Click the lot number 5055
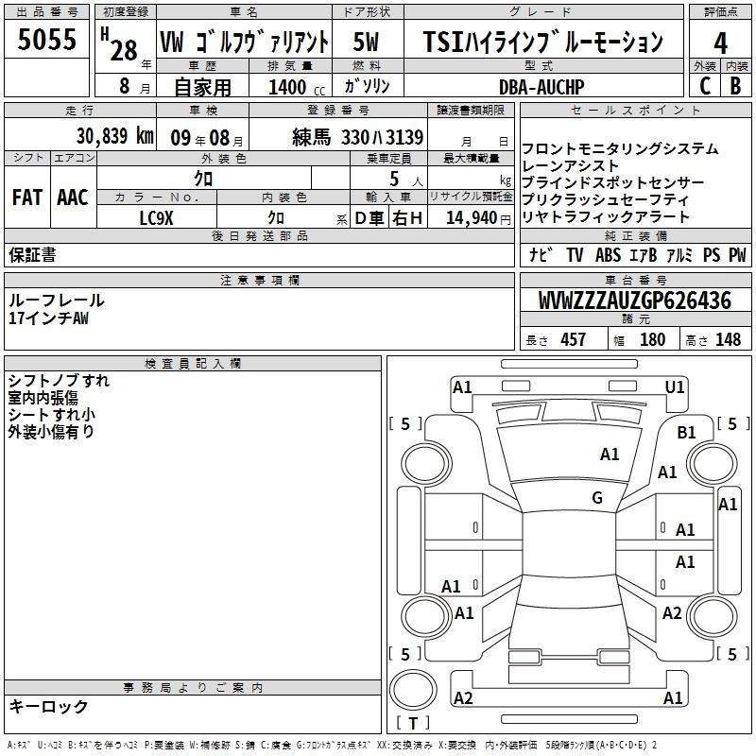 pyautogui.click(x=46, y=43)
